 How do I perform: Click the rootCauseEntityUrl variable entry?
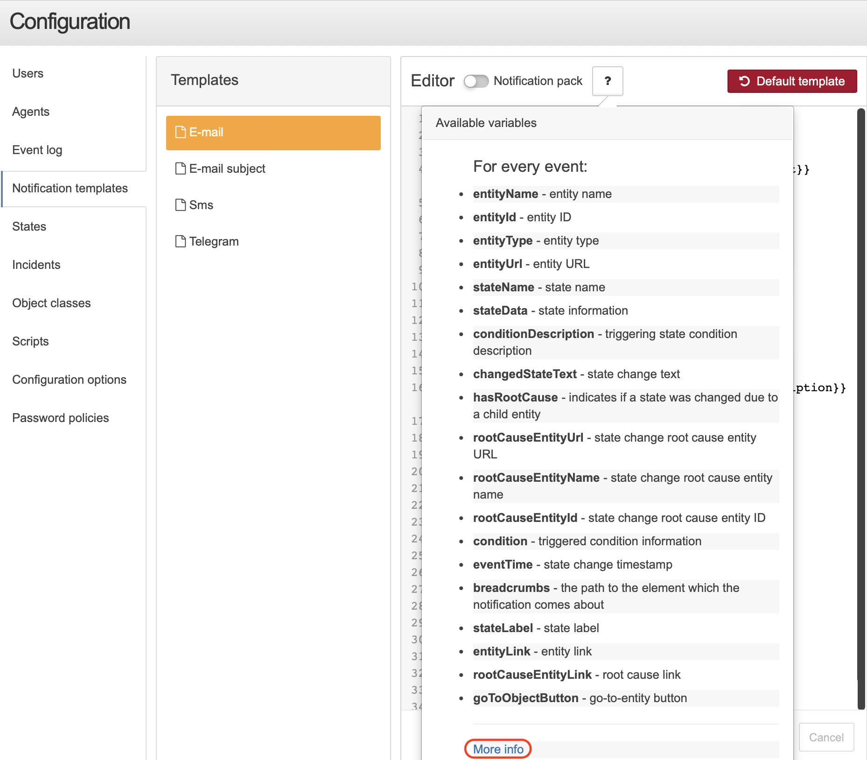(626, 446)
